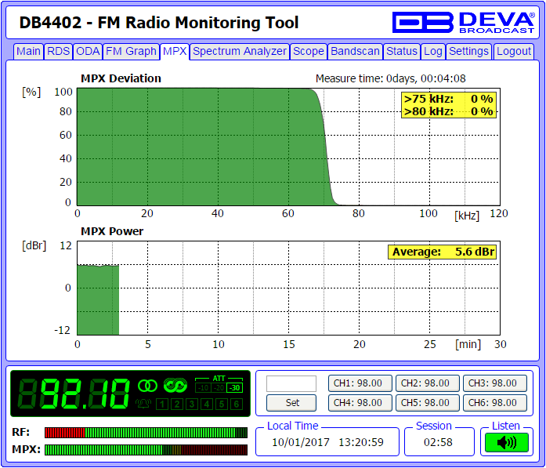
Task: Click the stereo indicator icon
Action: pyautogui.click(x=147, y=386)
